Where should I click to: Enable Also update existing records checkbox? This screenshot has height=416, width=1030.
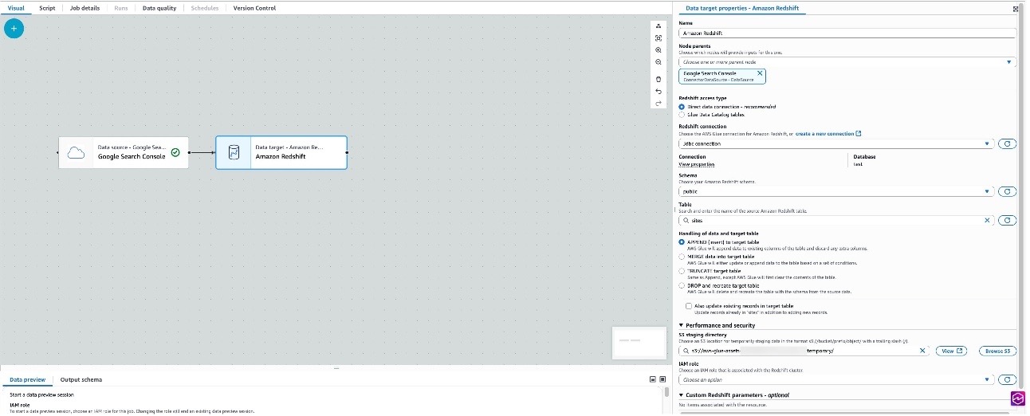(x=689, y=306)
